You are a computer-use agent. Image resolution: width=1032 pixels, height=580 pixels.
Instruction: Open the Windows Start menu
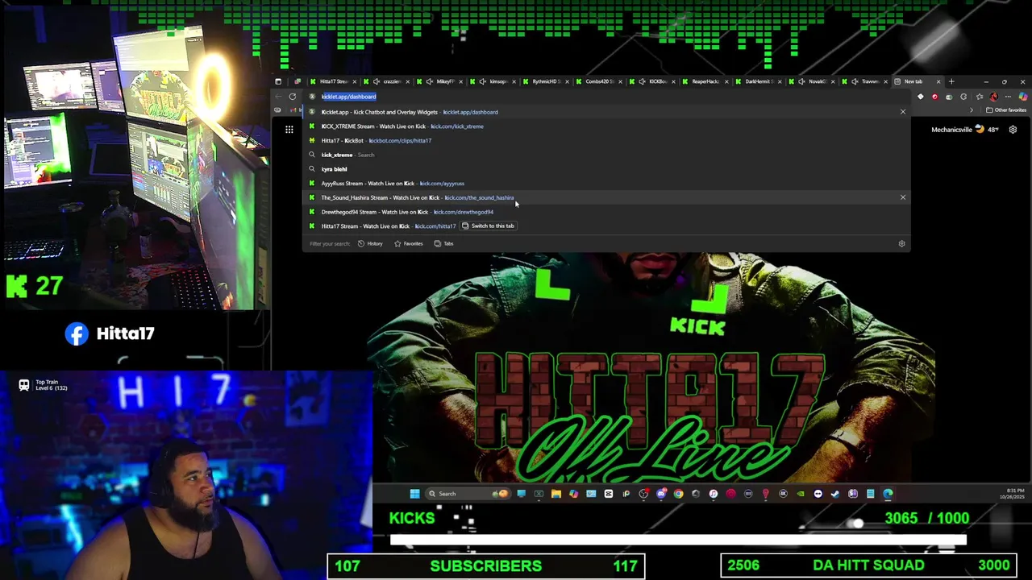click(x=414, y=494)
